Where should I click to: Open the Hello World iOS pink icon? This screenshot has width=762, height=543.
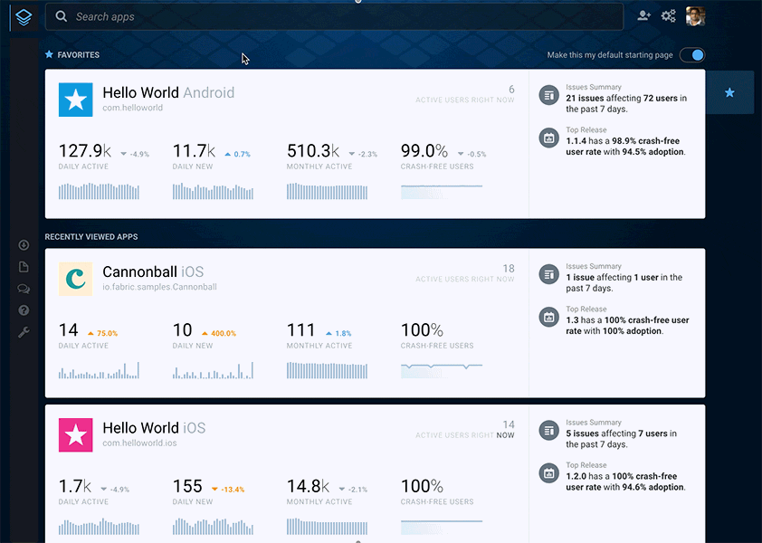76,435
